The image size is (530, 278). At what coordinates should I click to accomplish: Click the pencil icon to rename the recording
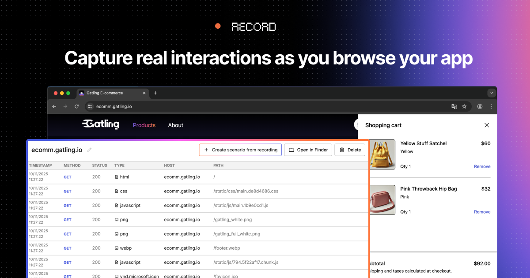90,150
